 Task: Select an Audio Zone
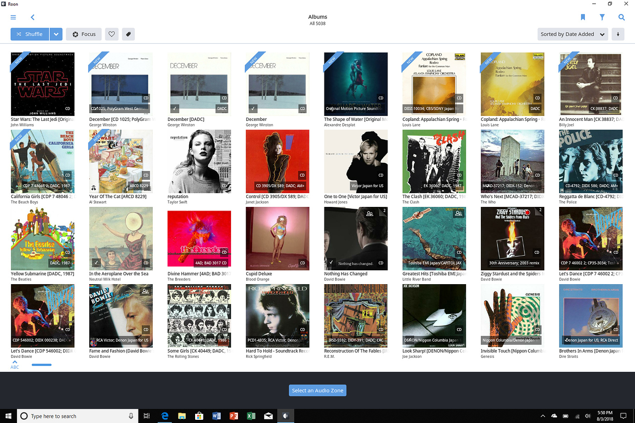(x=317, y=390)
